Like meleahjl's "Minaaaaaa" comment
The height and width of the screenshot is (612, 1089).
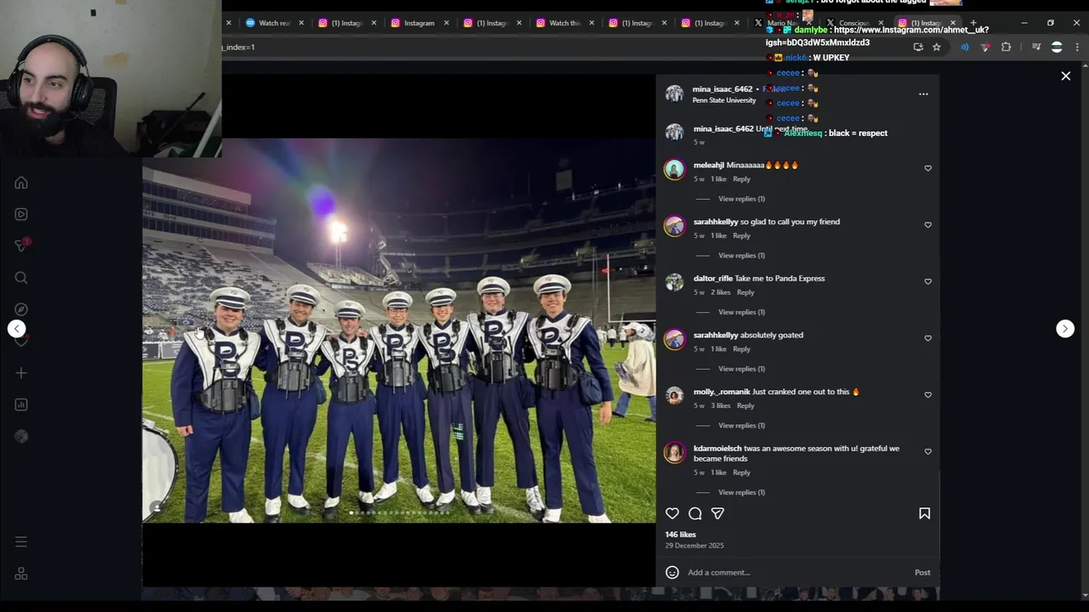928,168
